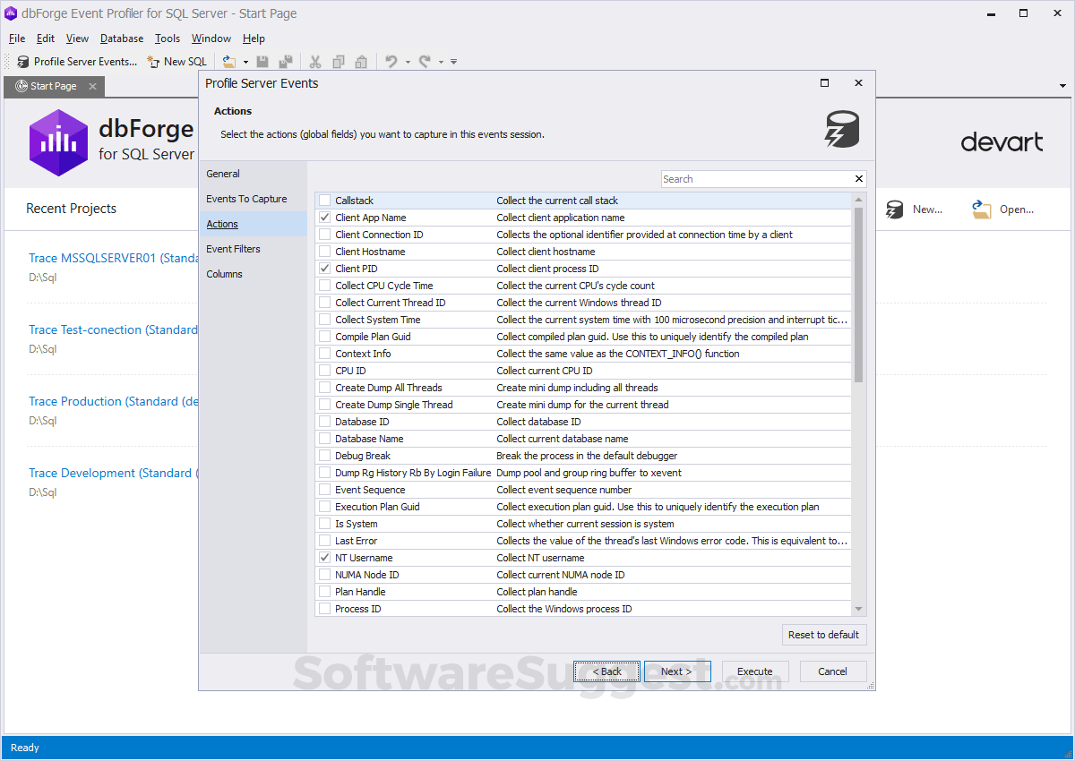1075x761 pixels.
Task: Open the Database menu
Action: (122, 38)
